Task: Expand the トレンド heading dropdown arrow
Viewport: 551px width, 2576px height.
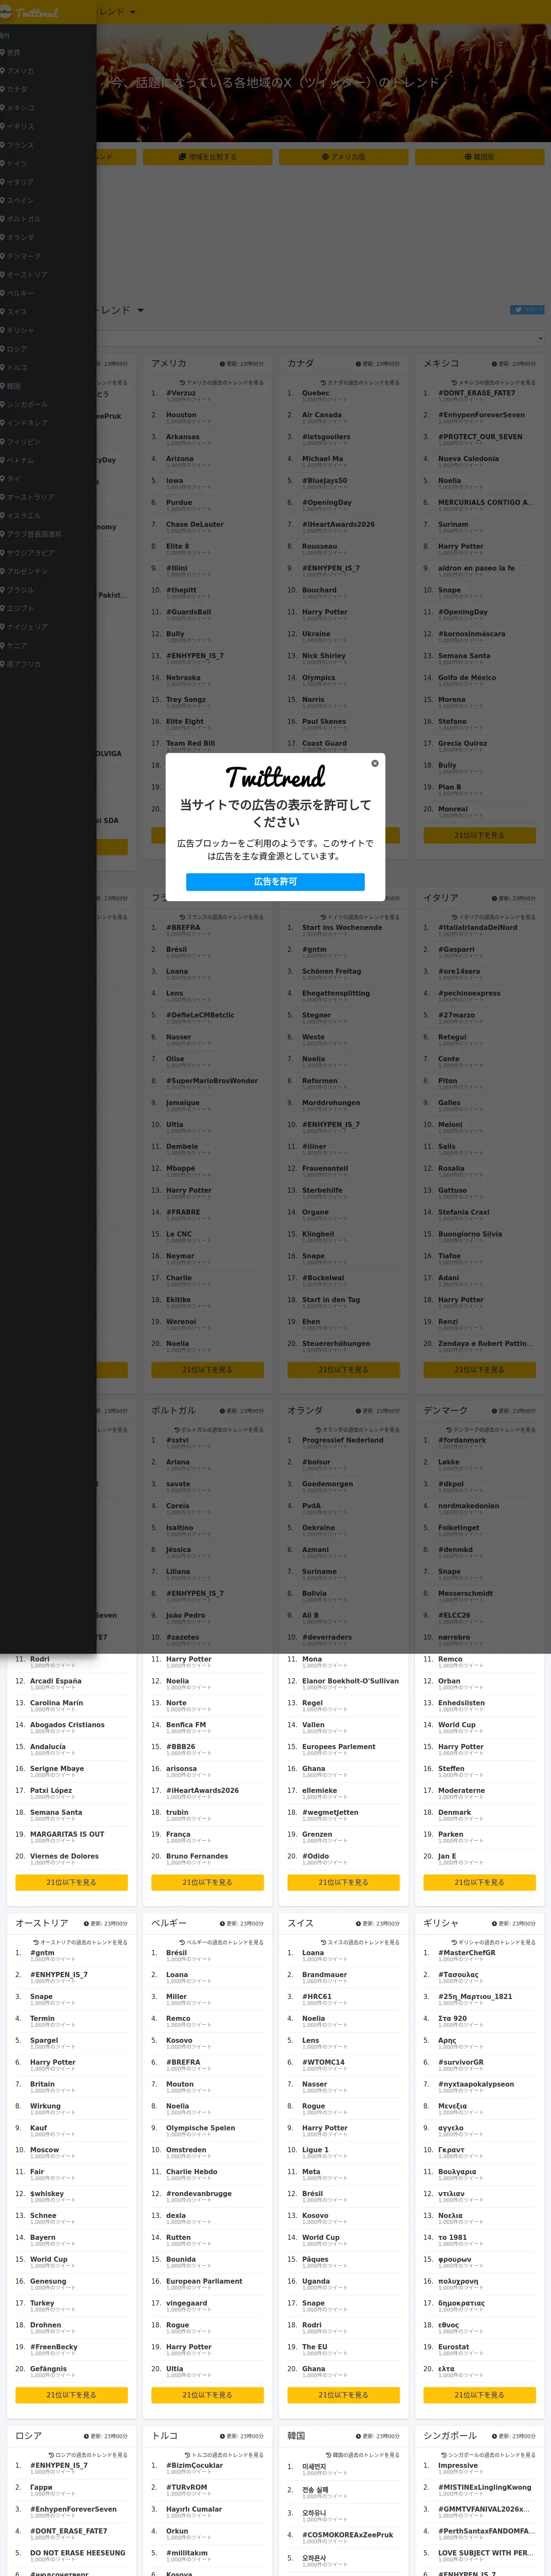Action: pos(140,310)
